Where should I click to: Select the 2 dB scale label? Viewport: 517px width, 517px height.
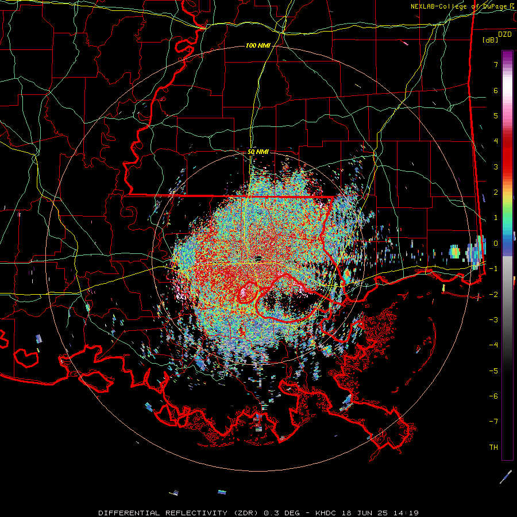[496, 192]
